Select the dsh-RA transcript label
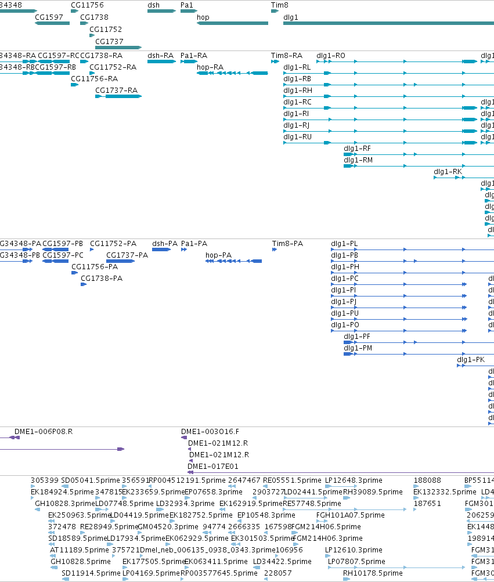This screenshot has height=582, width=494. pos(160,56)
